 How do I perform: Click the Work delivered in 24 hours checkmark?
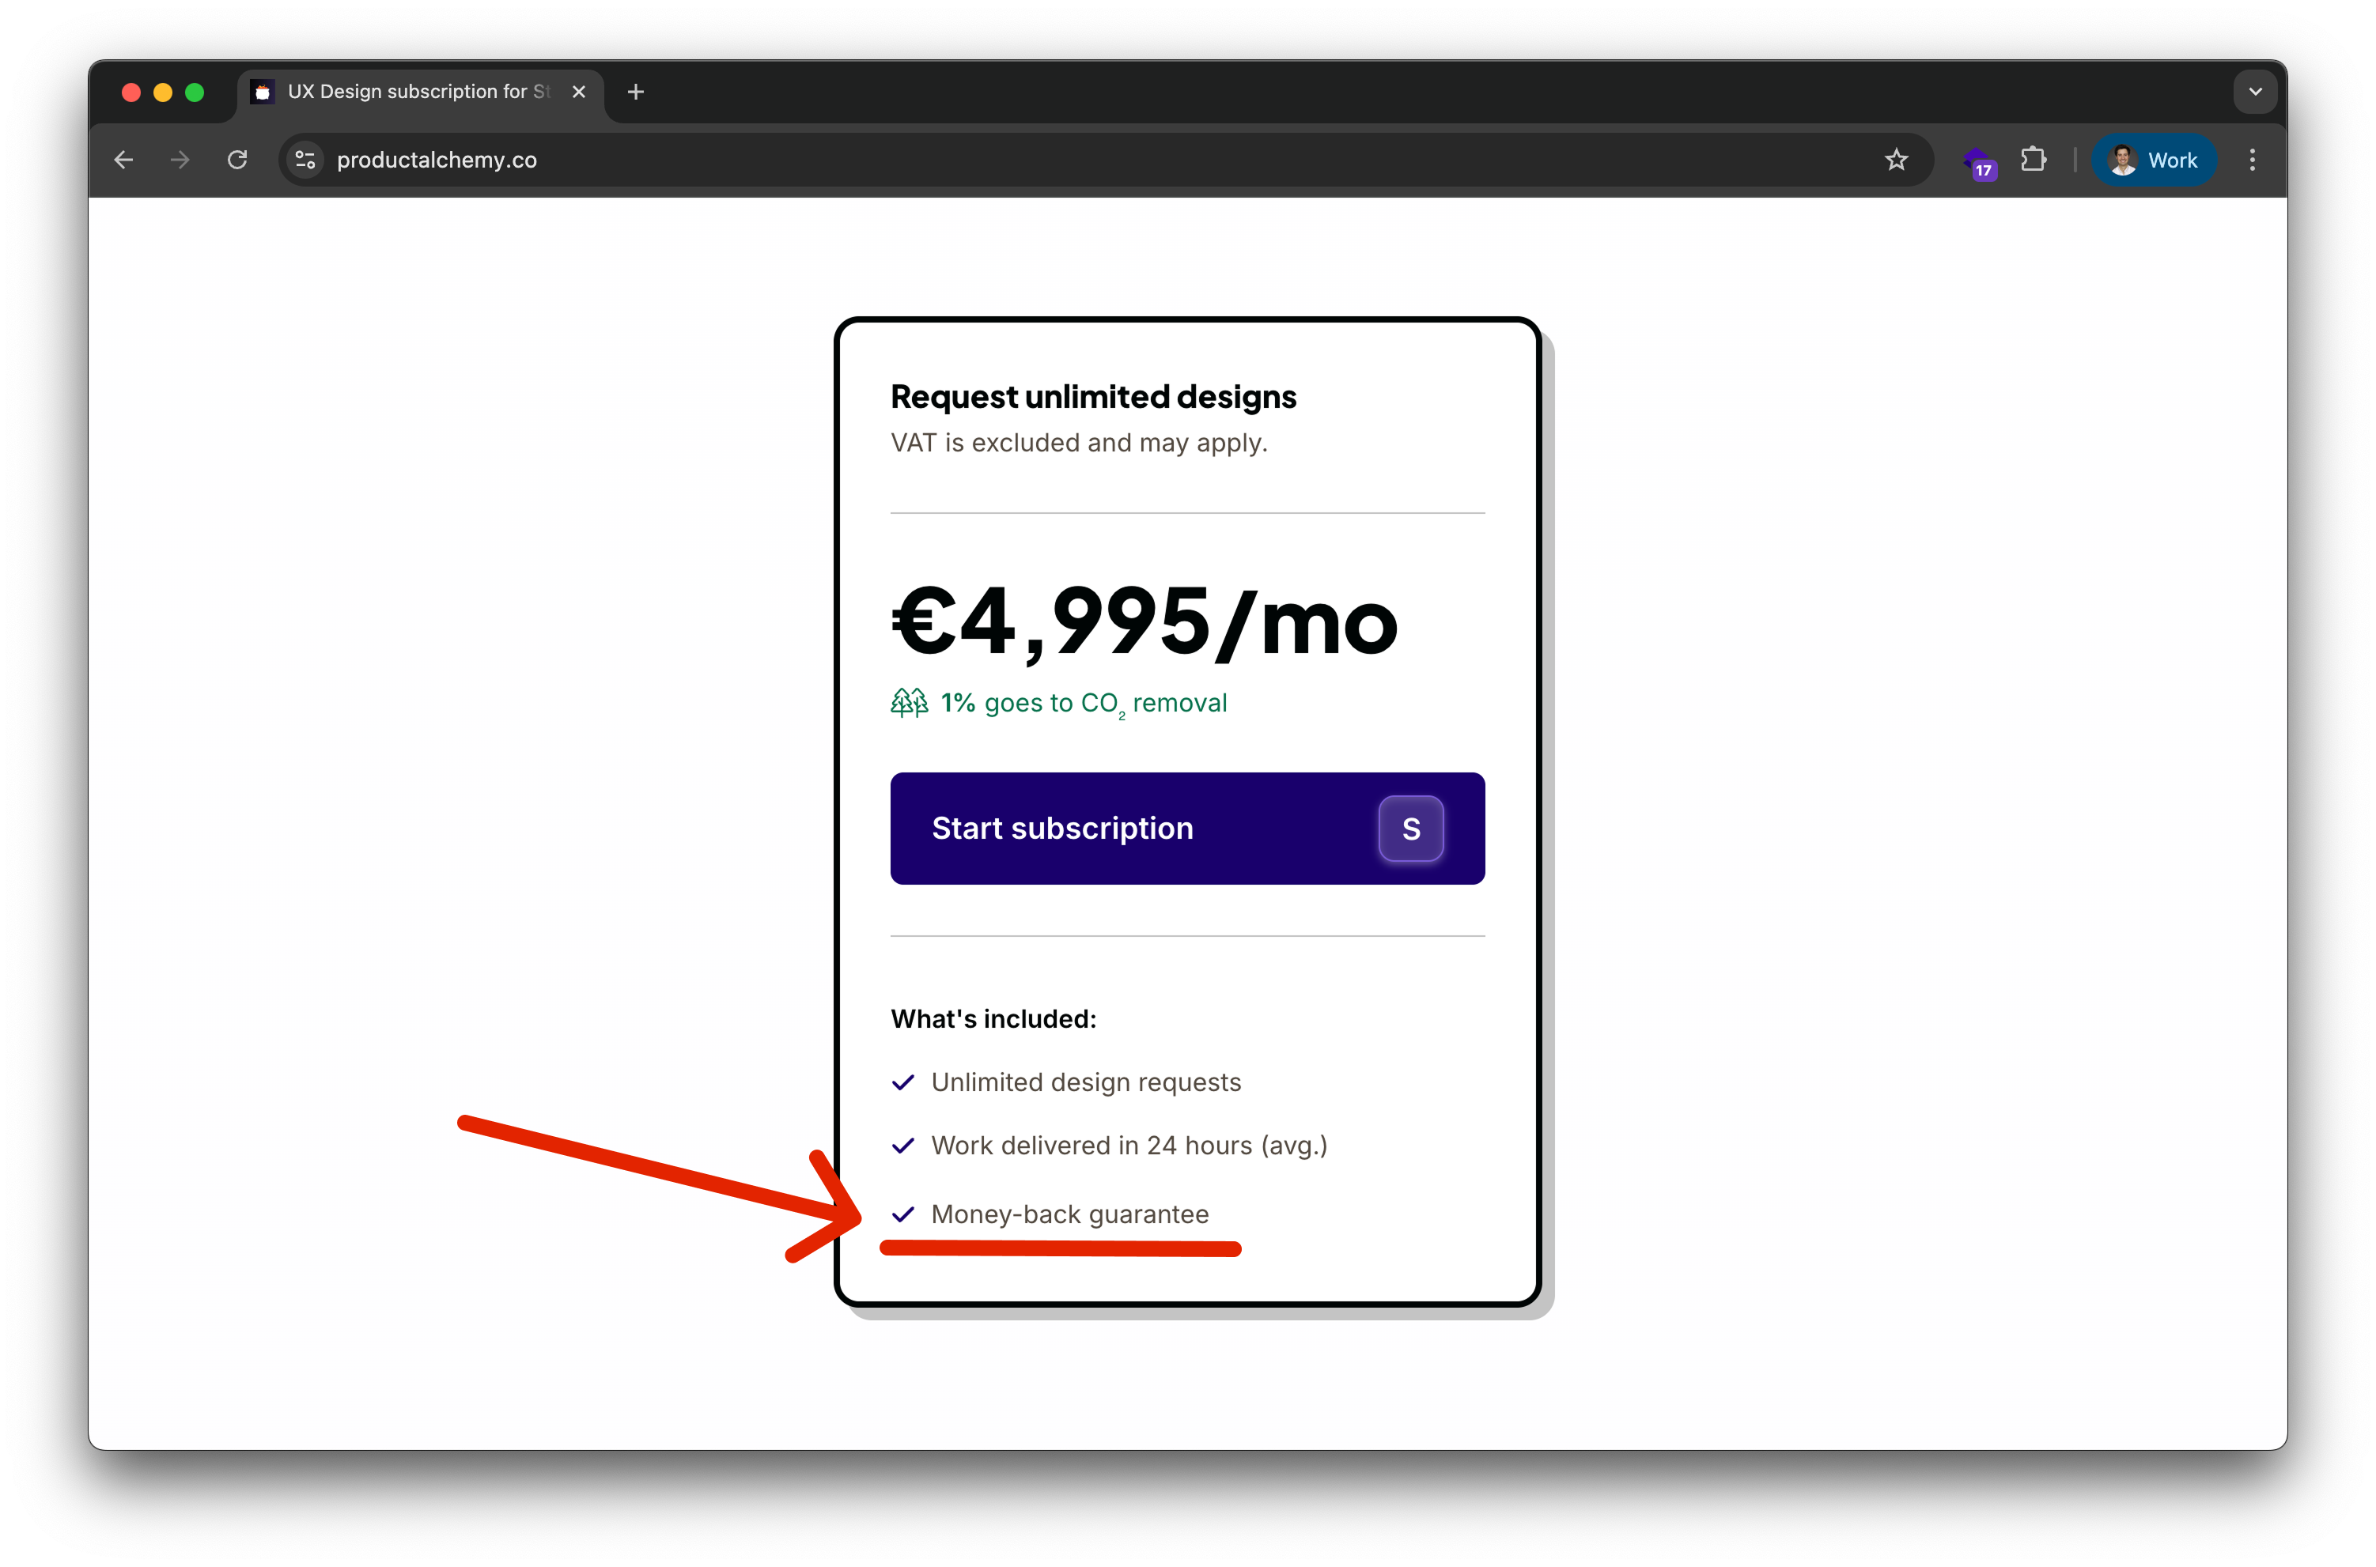(902, 1146)
